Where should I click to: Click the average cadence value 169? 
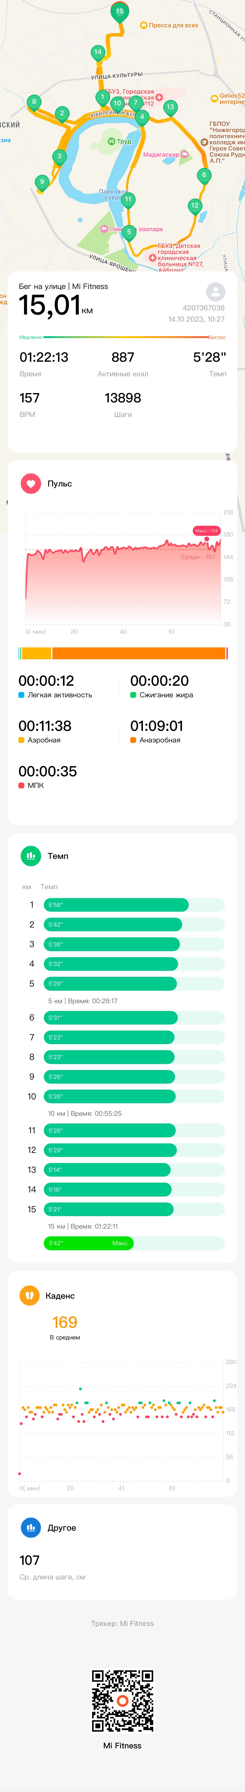(x=65, y=1322)
